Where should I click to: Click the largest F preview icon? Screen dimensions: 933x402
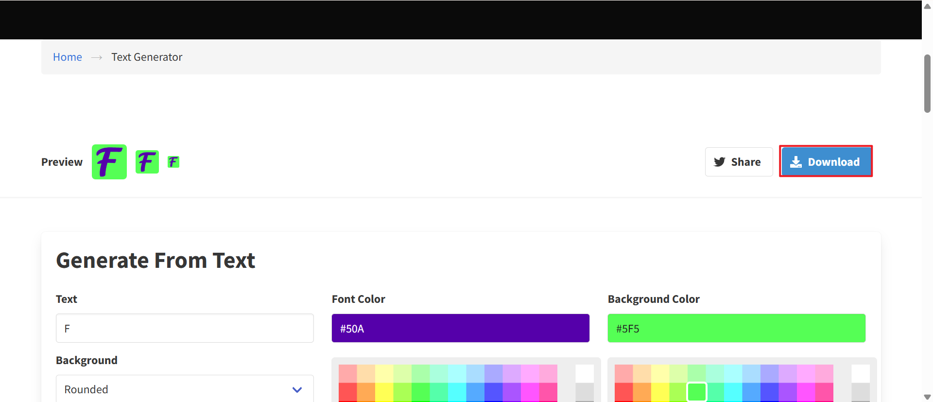(x=109, y=162)
